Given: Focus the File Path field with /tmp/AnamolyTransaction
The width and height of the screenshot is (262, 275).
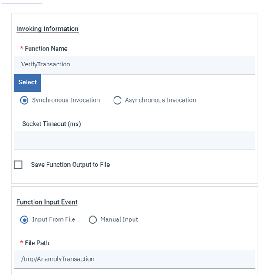Looking at the screenshot, I should (134, 259).
